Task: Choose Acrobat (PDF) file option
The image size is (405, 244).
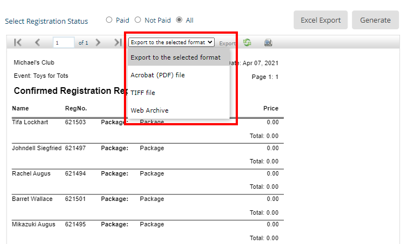Action: coord(158,75)
